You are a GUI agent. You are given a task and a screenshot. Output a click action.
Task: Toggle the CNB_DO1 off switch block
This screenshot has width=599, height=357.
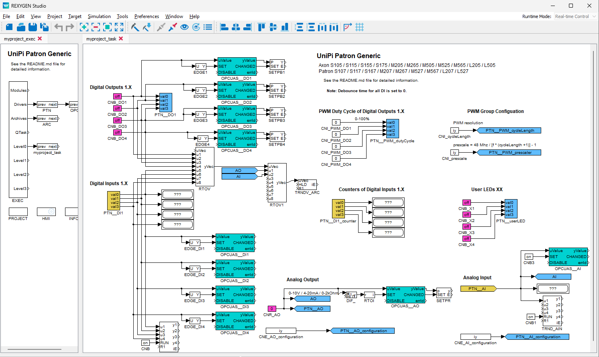117,97
